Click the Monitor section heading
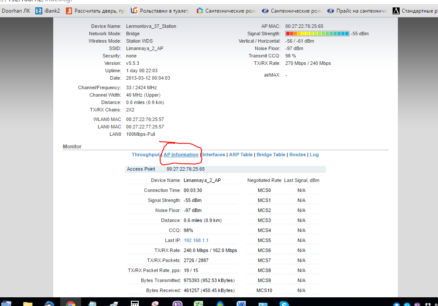Image resolution: width=438 pixels, height=306 pixels. point(72,147)
